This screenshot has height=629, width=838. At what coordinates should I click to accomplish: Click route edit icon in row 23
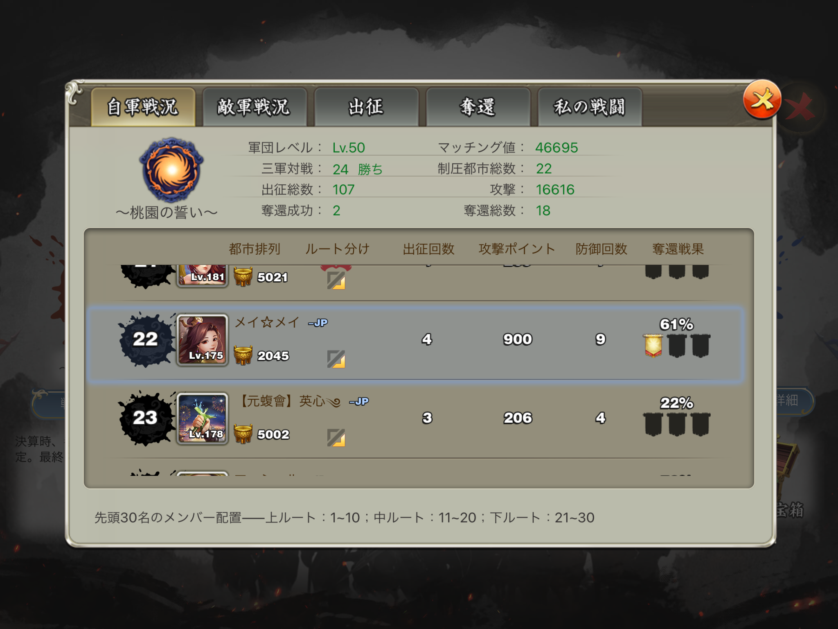click(336, 438)
